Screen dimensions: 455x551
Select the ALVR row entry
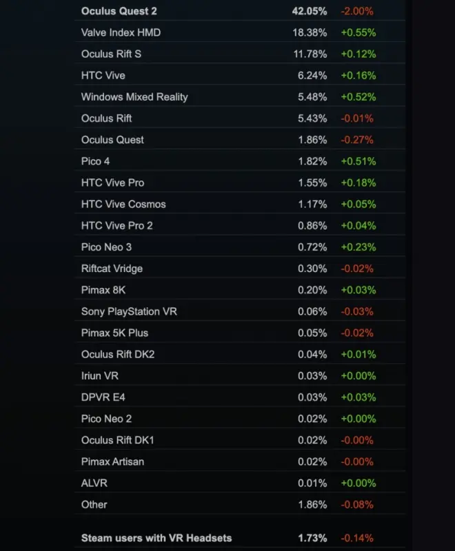(94, 483)
